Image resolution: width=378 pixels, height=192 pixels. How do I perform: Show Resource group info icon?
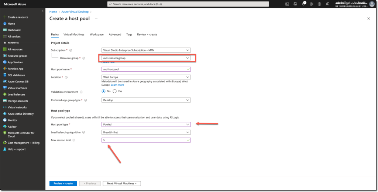pyautogui.click(x=84, y=58)
